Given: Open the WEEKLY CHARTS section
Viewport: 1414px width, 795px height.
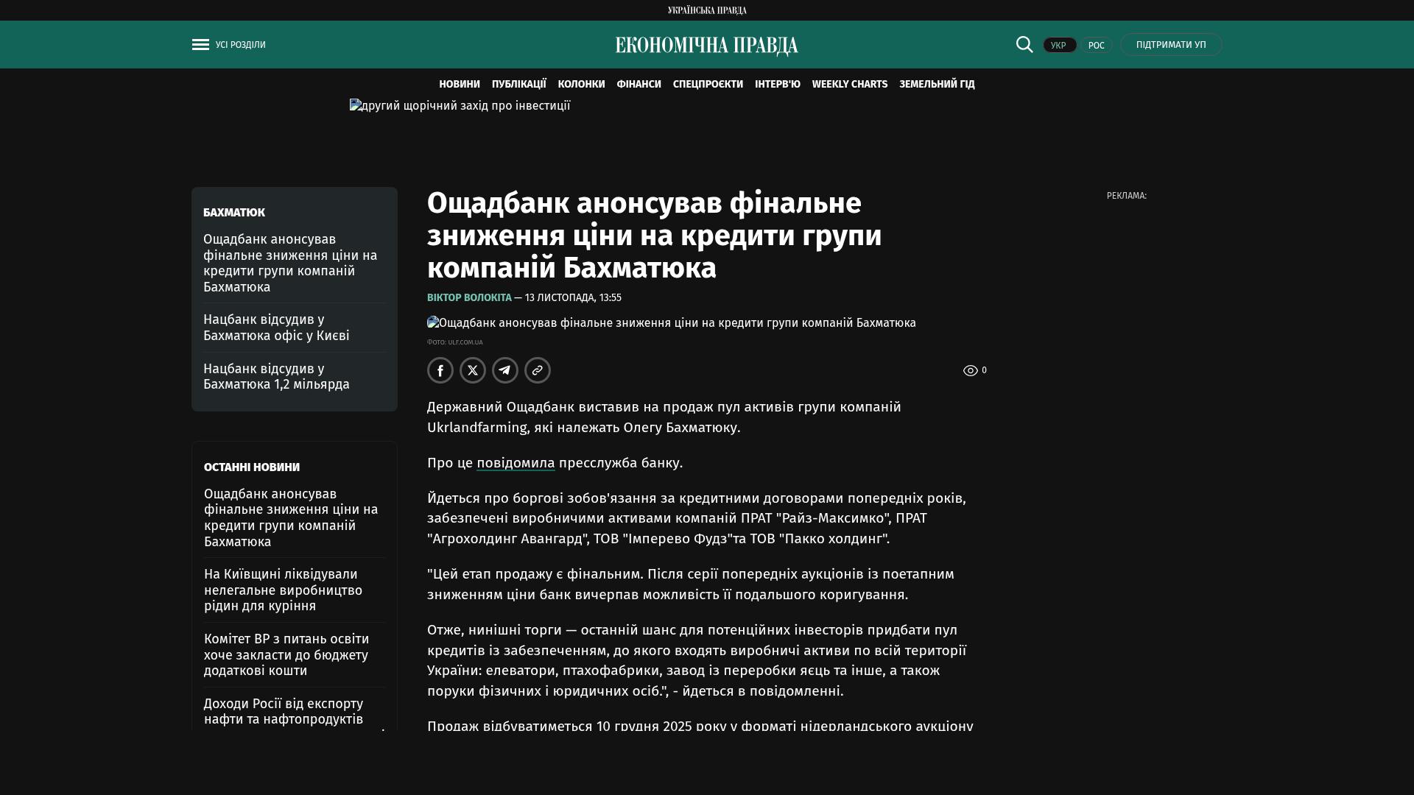Looking at the screenshot, I should click(x=849, y=84).
